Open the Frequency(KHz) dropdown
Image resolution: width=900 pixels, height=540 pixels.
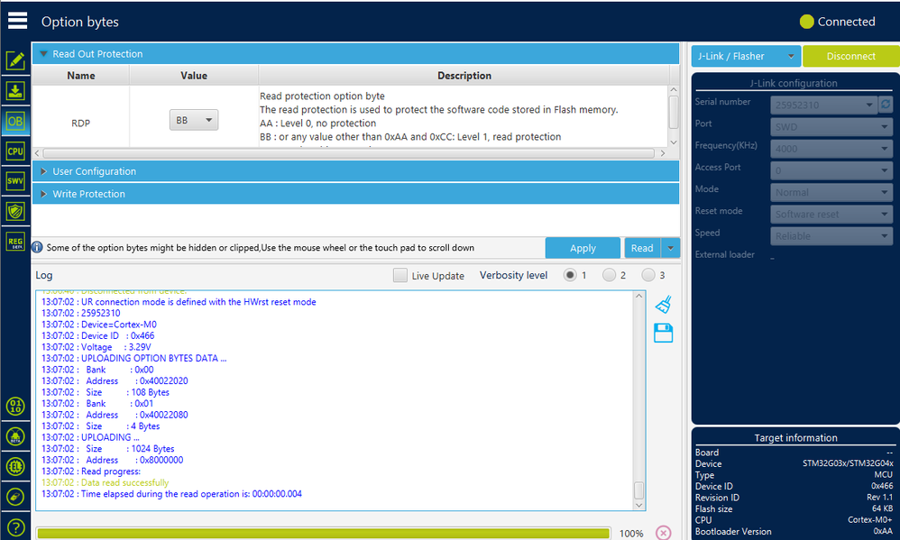(831, 149)
